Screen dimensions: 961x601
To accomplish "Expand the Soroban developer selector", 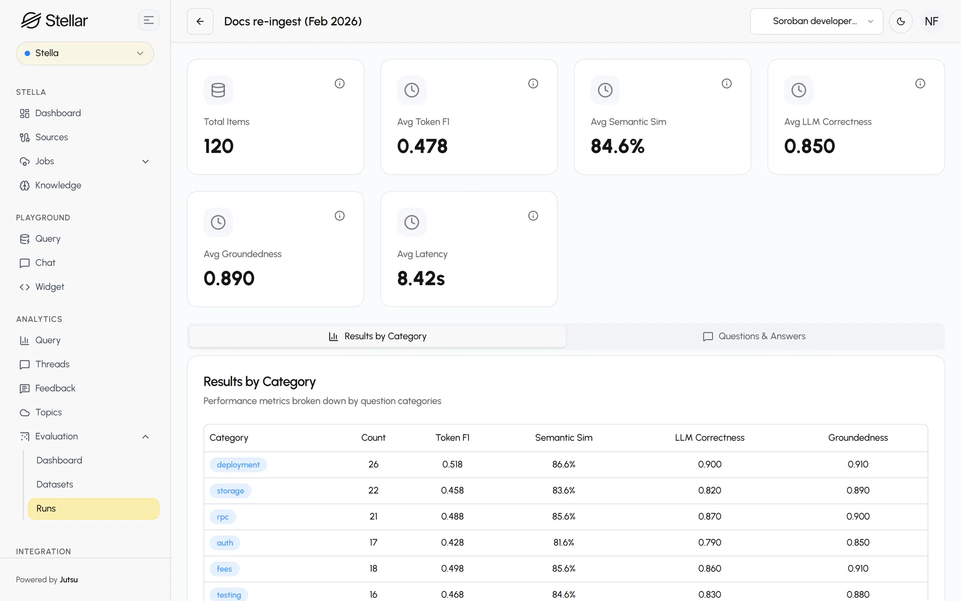I will click(x=816, y=21).
